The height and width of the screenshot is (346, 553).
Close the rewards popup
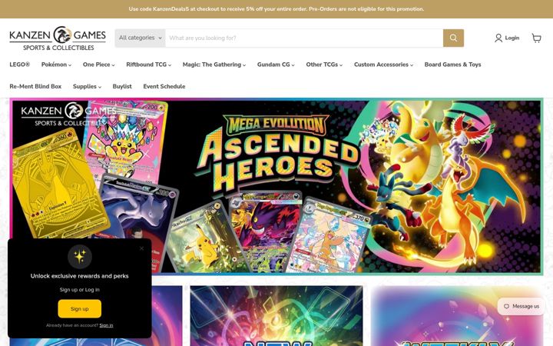(141, 248)
